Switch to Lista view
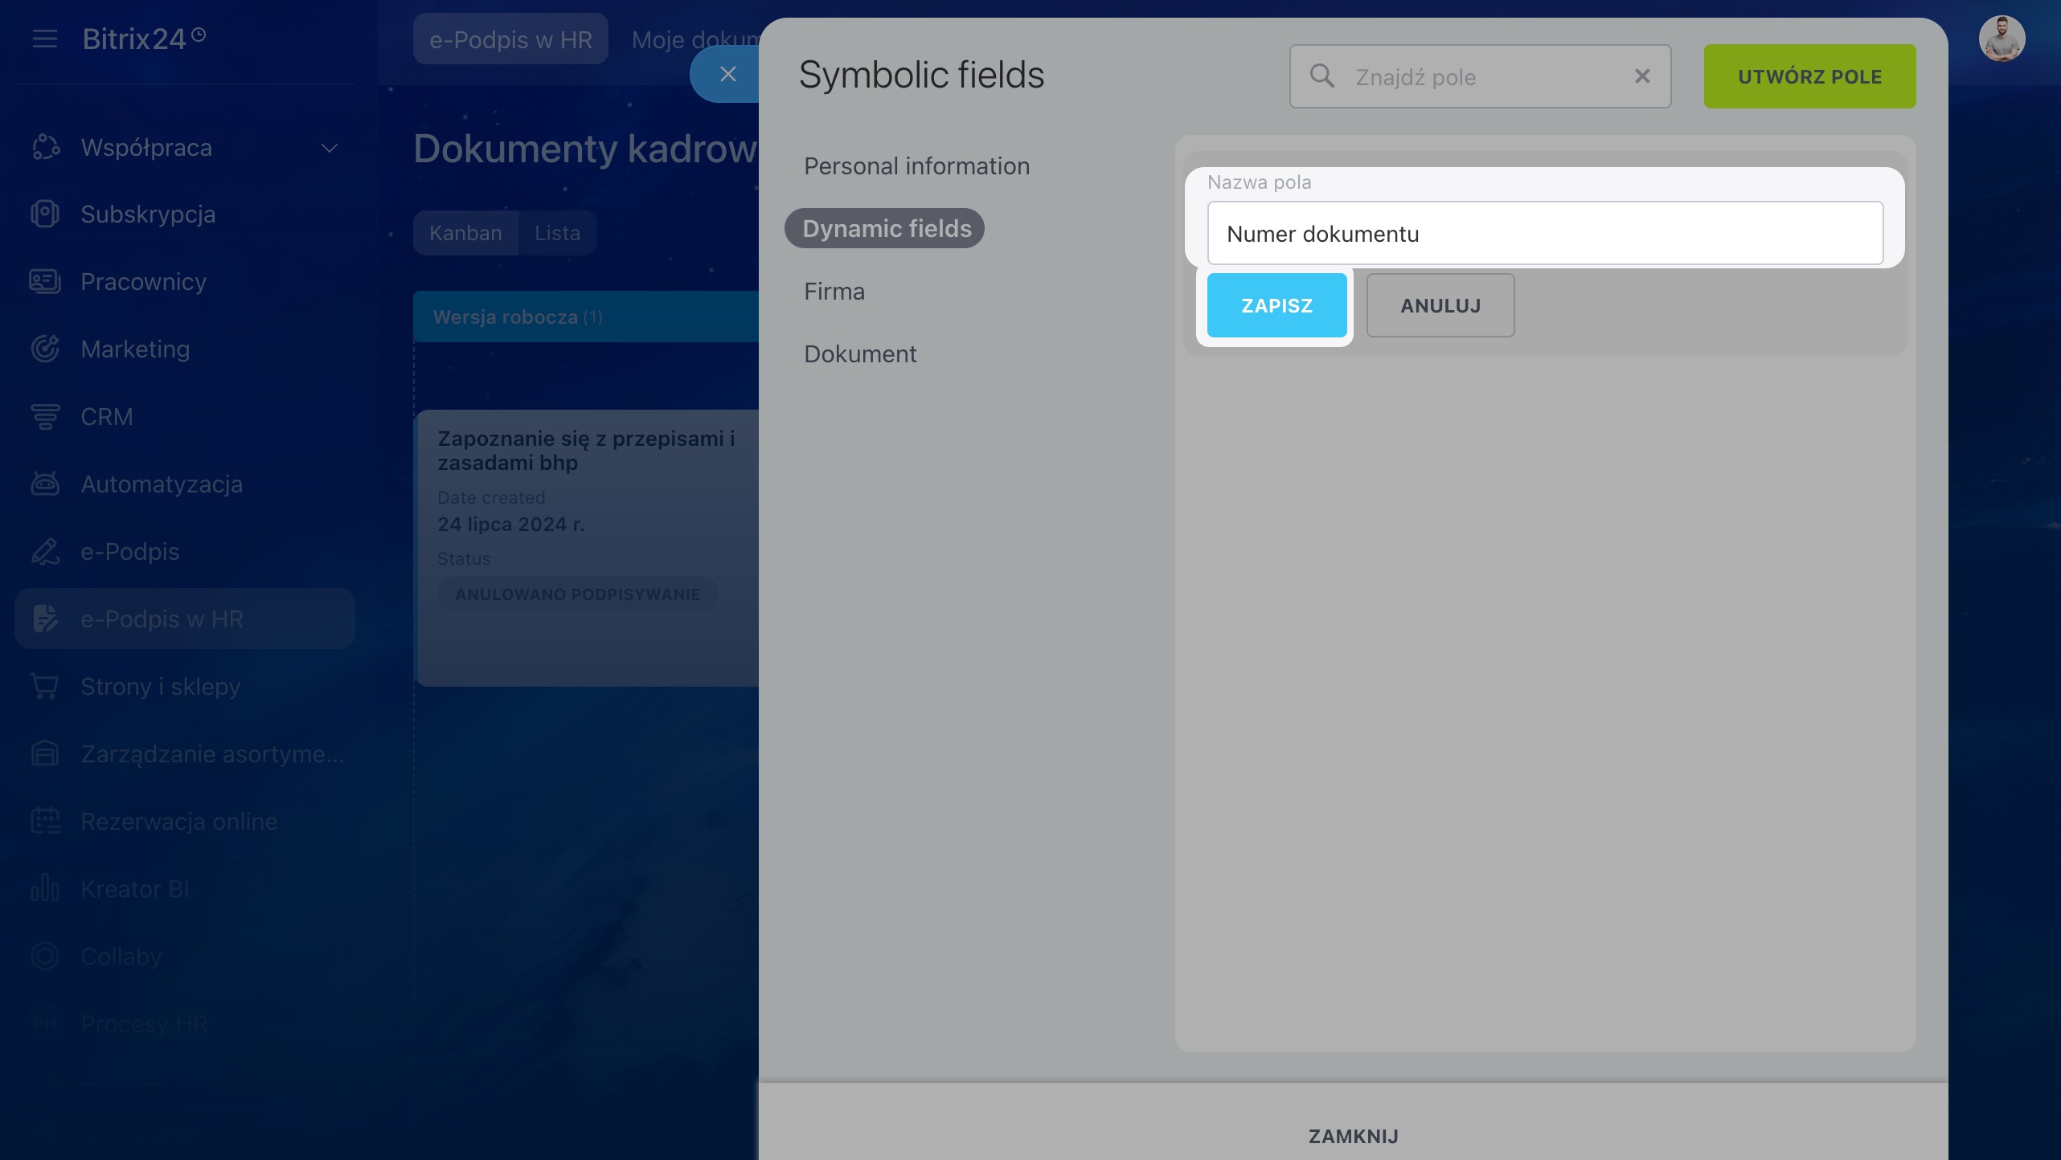This screenshot has width=2061, height=1160. point(557,233)
